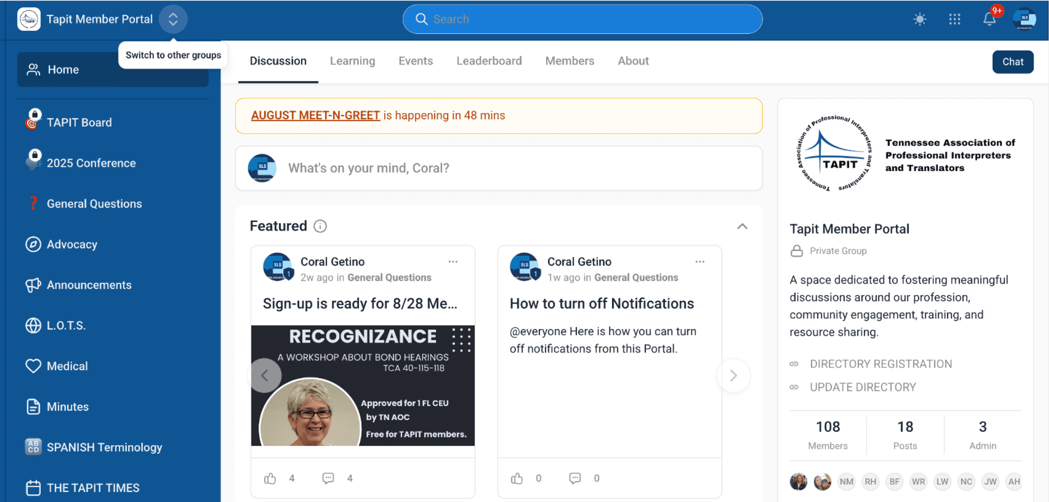
Task: Go to next featured post arrow
Action: point(733,376)
